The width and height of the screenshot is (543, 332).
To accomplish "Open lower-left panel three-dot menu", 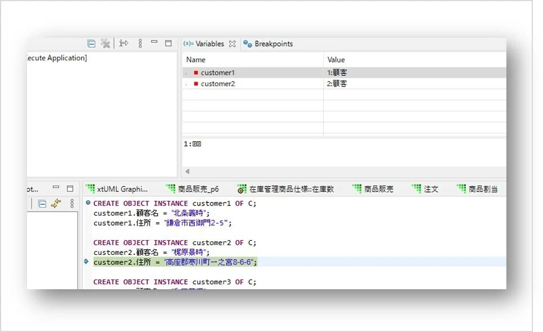I will pyautogui.click(x=72, y=203).
